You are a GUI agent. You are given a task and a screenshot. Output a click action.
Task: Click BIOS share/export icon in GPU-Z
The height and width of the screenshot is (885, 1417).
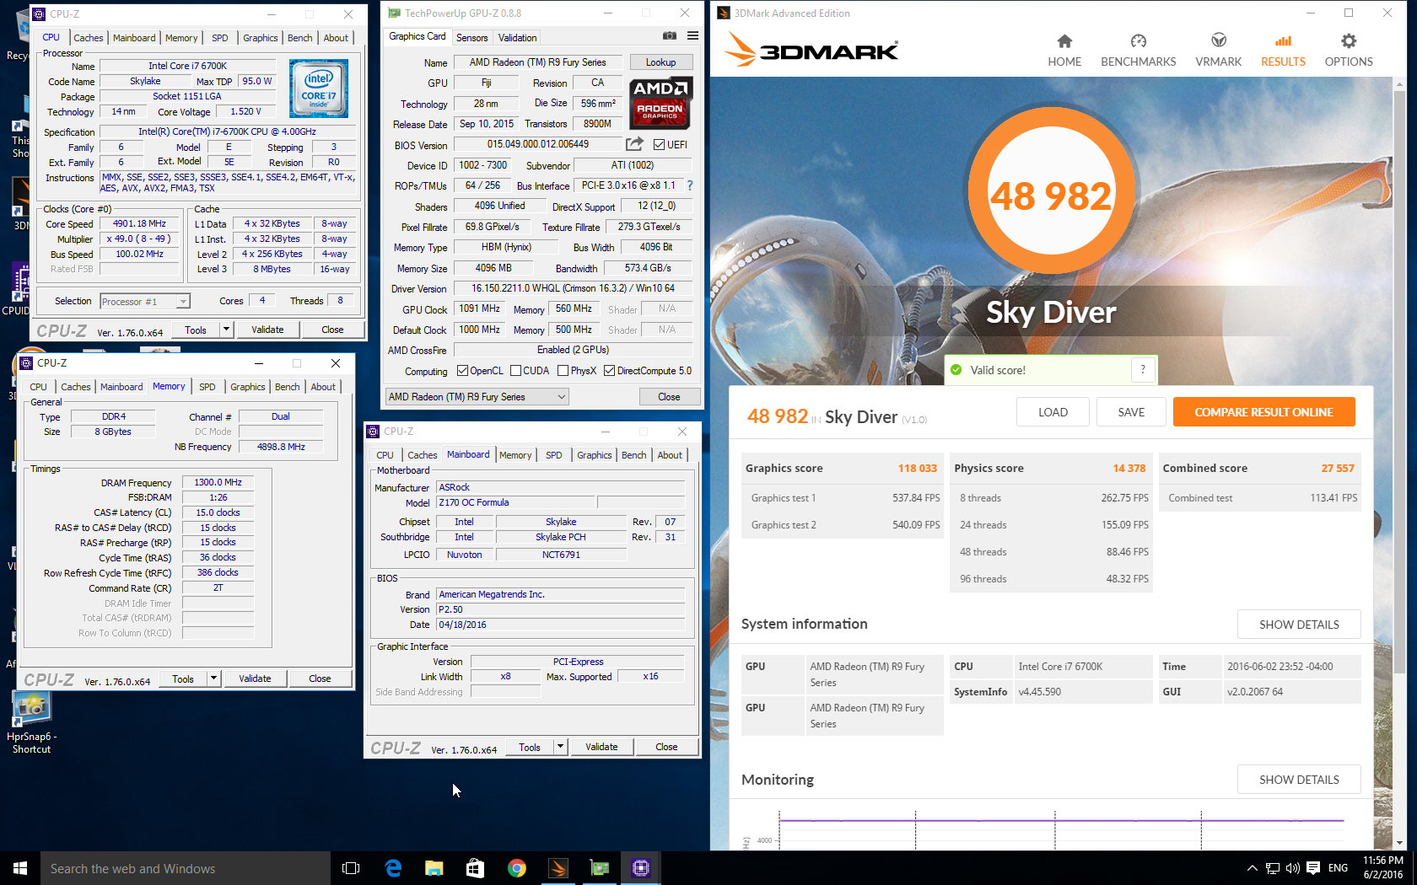[x=634, y=144]
